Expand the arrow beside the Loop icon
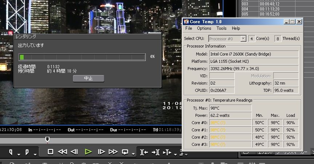 pos(132,154)
